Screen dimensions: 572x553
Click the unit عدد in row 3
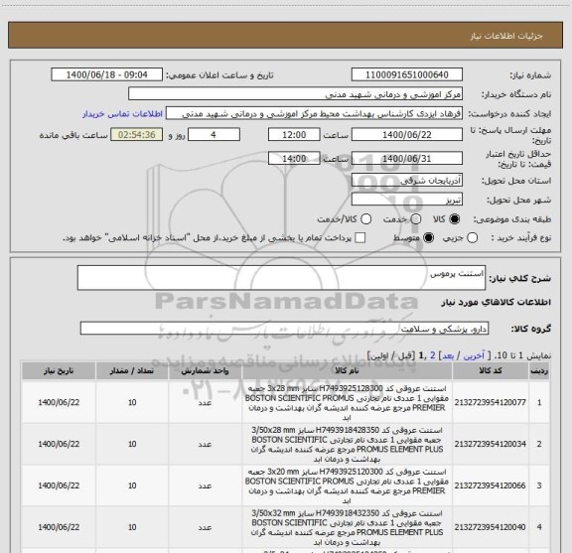click(205, 485)
